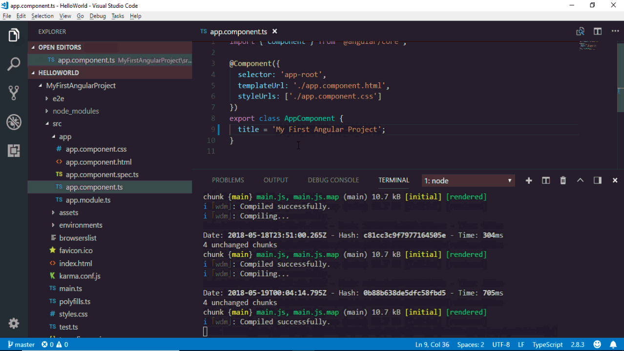Toggle panel position to the side

coord(597,180)
